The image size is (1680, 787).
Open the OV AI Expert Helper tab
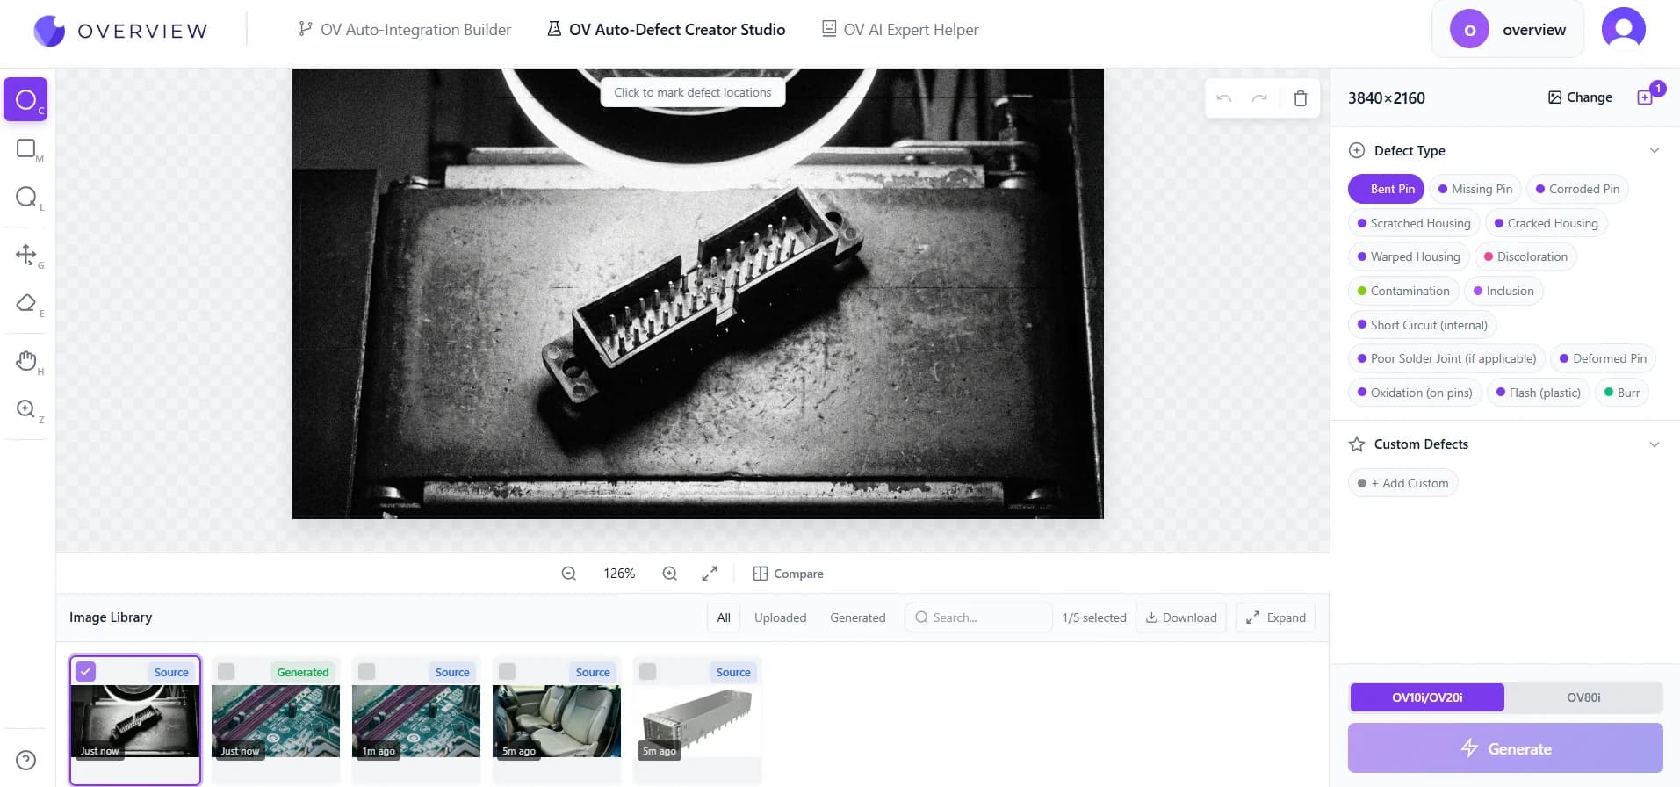[899, 30]
